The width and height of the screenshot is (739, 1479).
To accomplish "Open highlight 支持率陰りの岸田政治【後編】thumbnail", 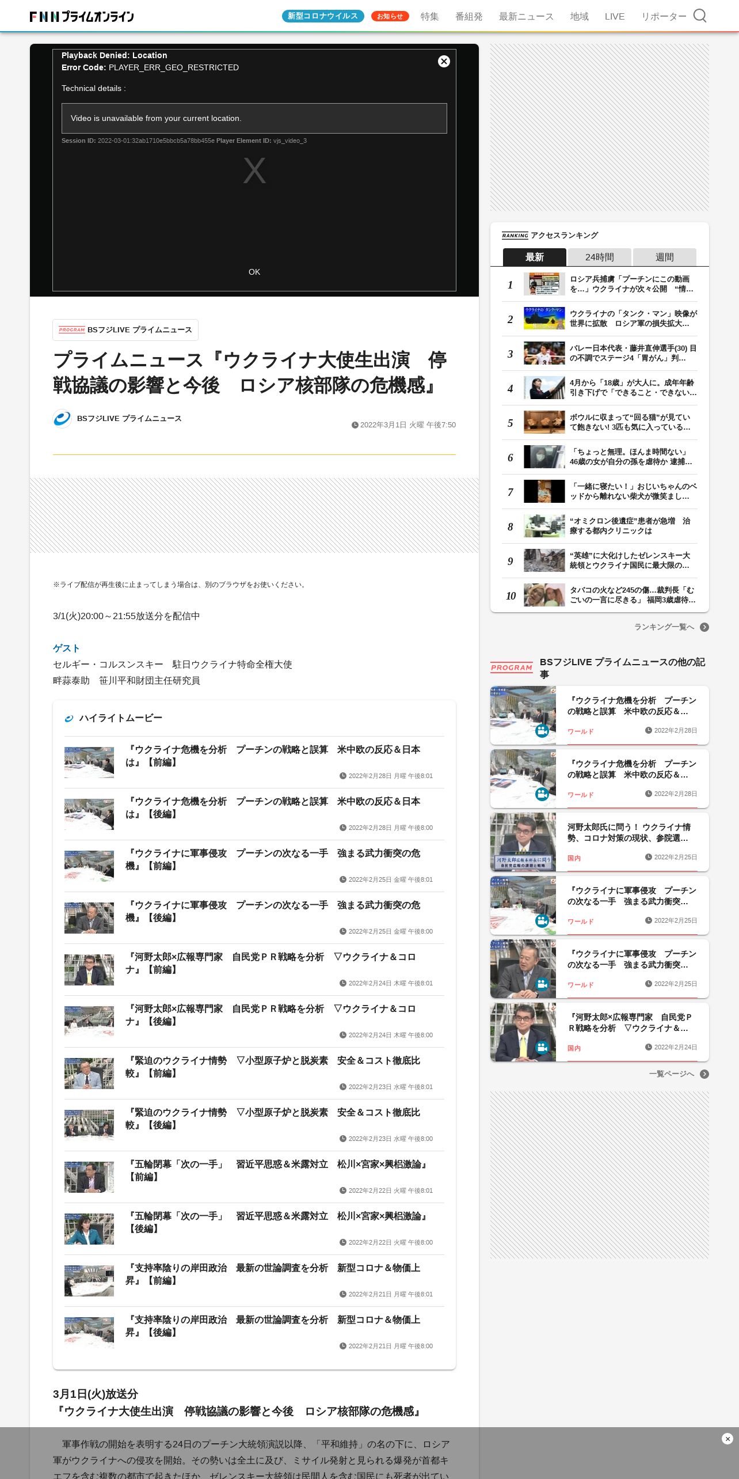I will coord(89,1333).
